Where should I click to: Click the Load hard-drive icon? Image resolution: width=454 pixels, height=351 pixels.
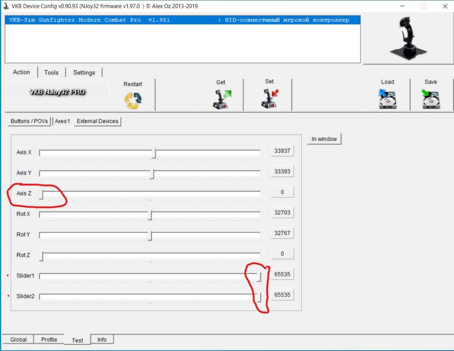pyautogui.click(x=387, y=99)
